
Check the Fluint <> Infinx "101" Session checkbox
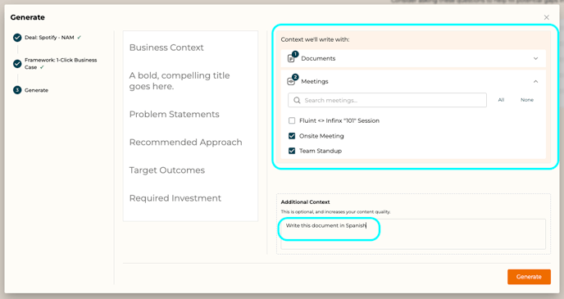pos(292,120)
